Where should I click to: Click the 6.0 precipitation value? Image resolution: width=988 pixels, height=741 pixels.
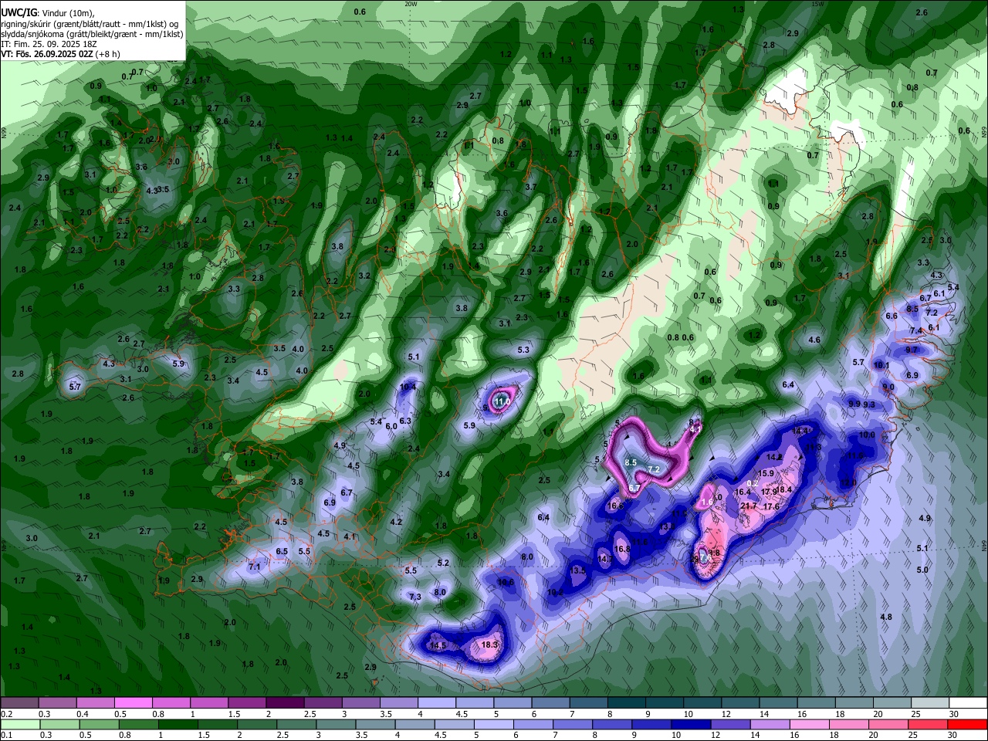[391, 427]
